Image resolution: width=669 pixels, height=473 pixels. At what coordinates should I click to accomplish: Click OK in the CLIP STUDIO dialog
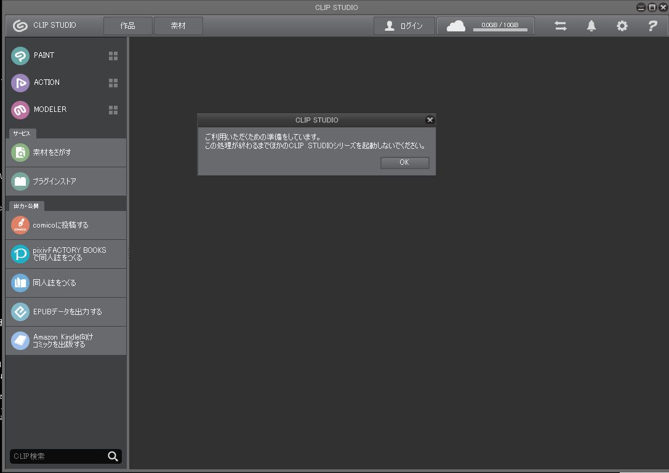(x=404, y=162)
